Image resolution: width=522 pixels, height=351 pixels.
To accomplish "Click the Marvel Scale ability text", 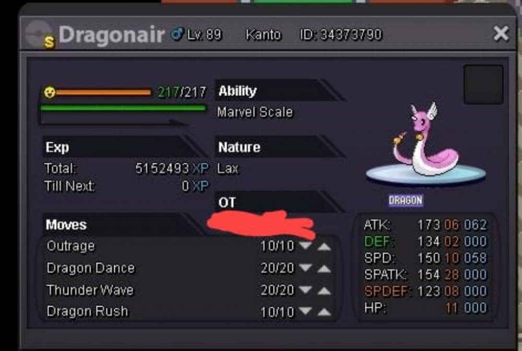I will (255, 112).
